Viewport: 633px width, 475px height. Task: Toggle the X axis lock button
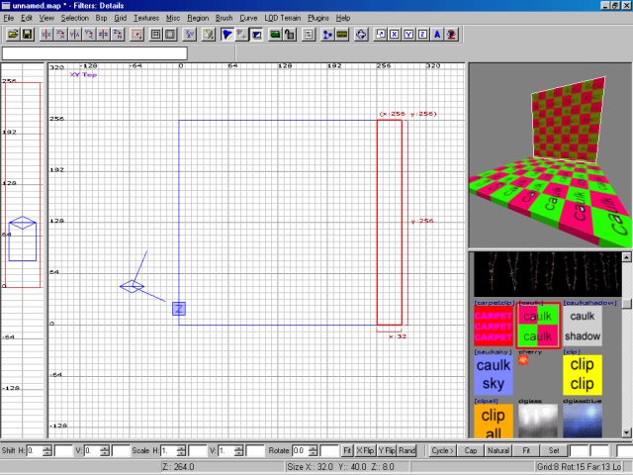[x=395, y=35]
